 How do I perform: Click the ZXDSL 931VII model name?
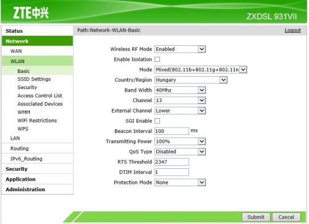coord(272,17)
